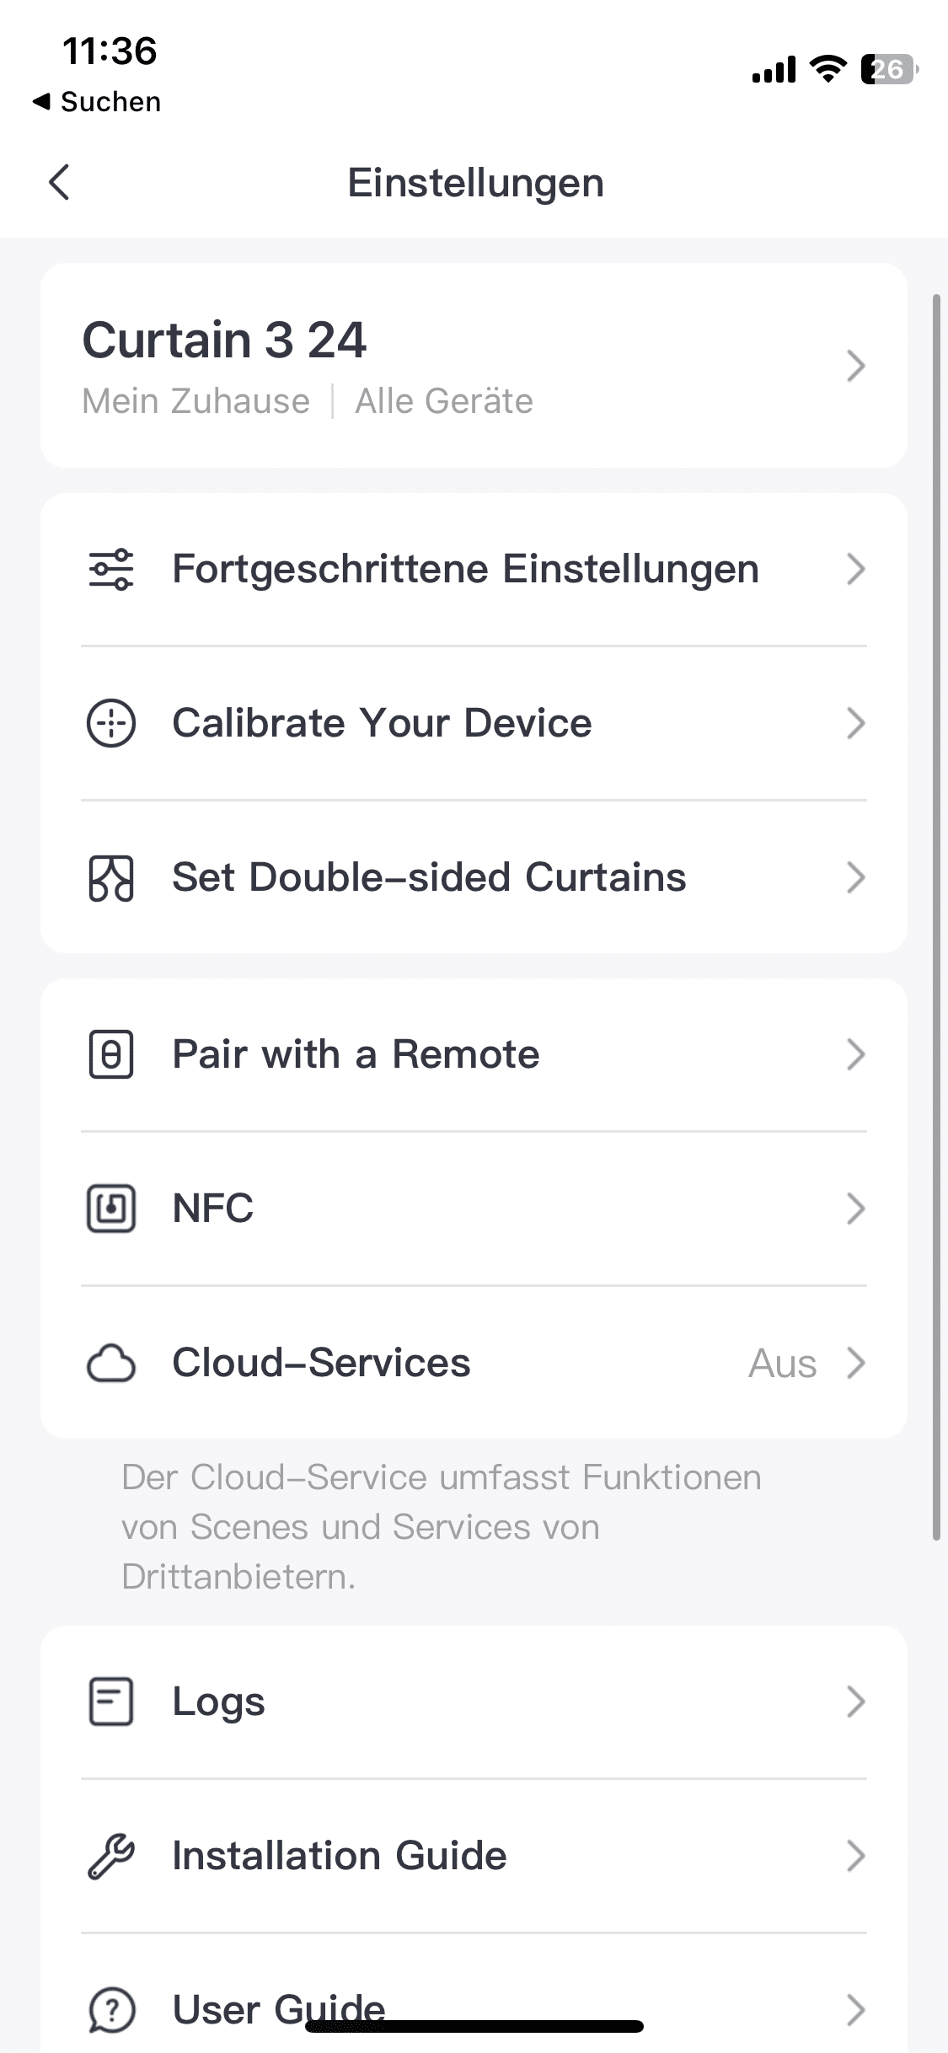This screenshot has height=2053, width=948.
Task: Click the vertical scrollbar on right edge
Action: [x=935, y=917]
